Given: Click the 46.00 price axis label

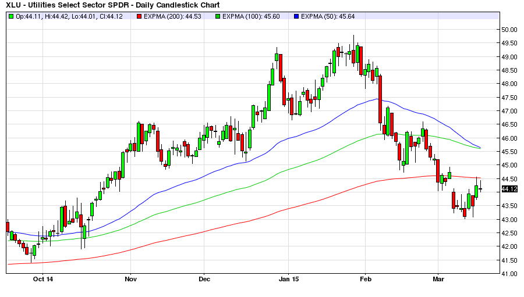Looking at the screenshot, I should click(509, 138).
